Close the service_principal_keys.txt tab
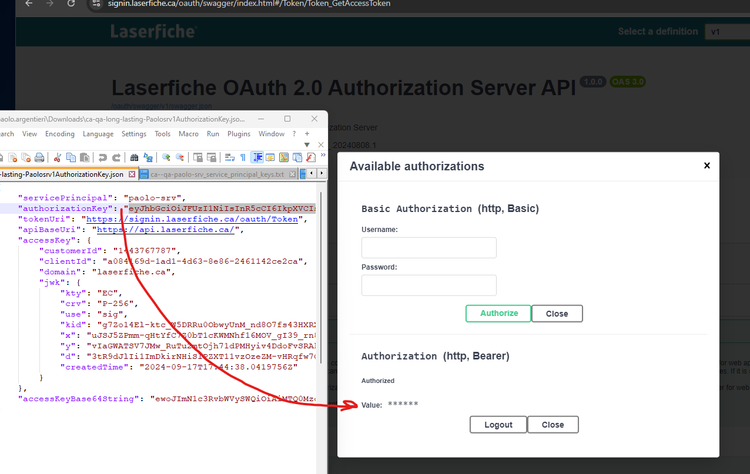 [x=292, y=174]
